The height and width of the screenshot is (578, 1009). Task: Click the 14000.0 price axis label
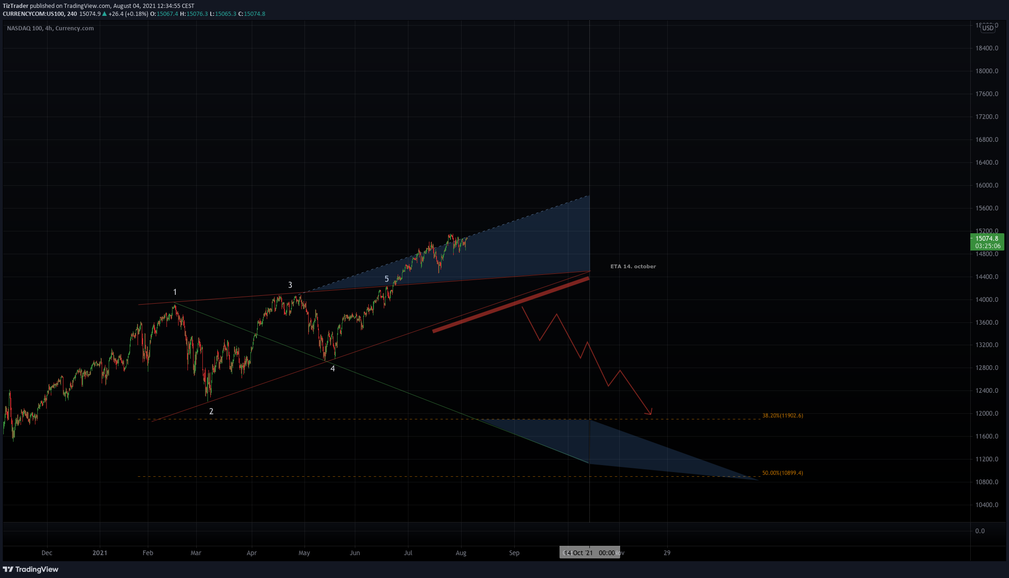click(x=987, y=299)
